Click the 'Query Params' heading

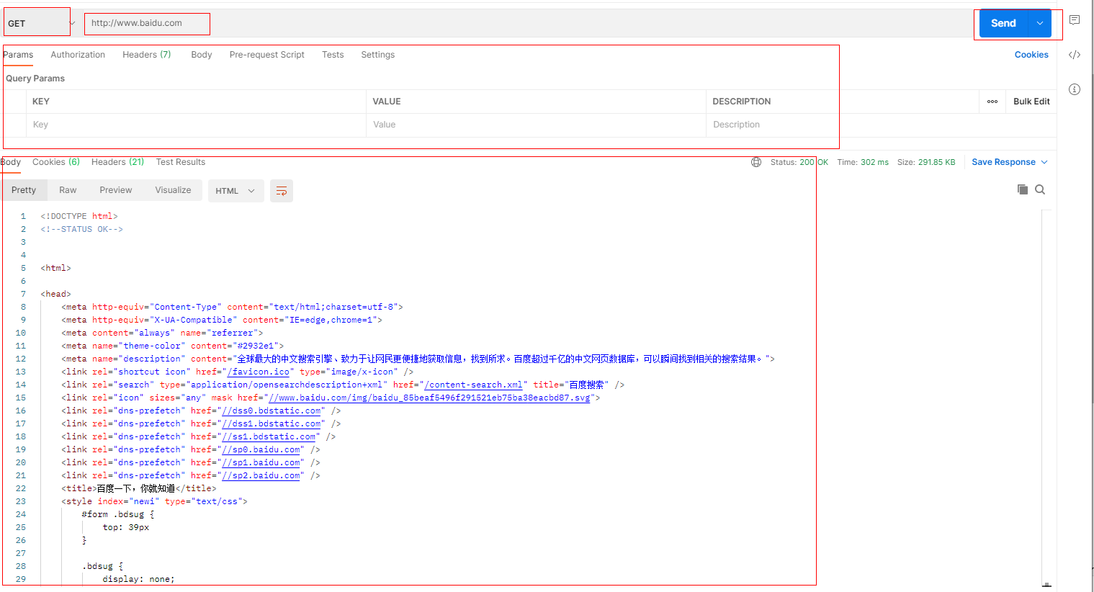[x=35, y=79]
